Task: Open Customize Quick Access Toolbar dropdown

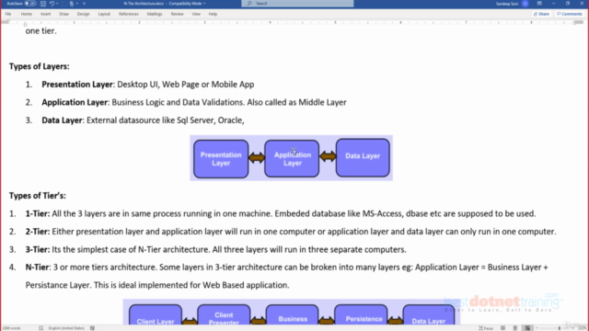Action: pyautogui.click(x=84, y=4)
